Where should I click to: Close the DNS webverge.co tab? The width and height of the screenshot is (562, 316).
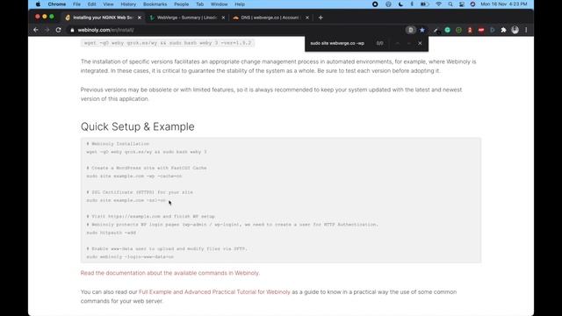[307, 18]
